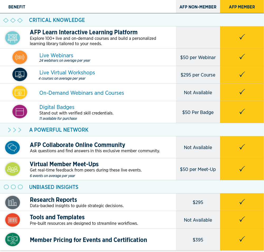Click "24 webinars on average per year" note
Image resolution: width=264 pixels, height=252 pixels.
(65, 61)
